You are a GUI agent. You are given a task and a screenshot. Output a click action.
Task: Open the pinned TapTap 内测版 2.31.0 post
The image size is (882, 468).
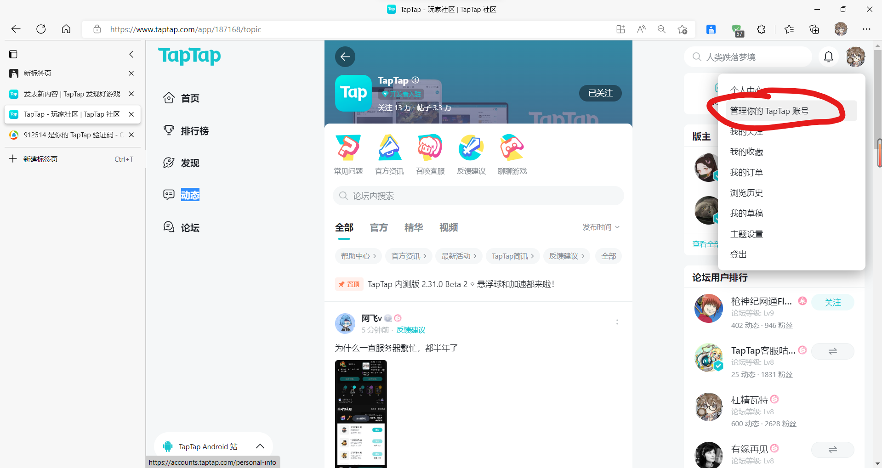tap(461, 284)
